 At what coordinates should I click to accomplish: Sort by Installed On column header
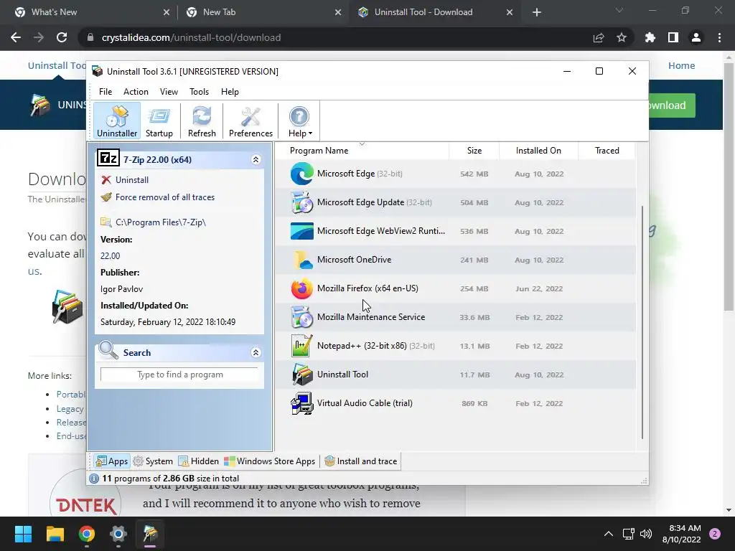click(x=538, y=151)
